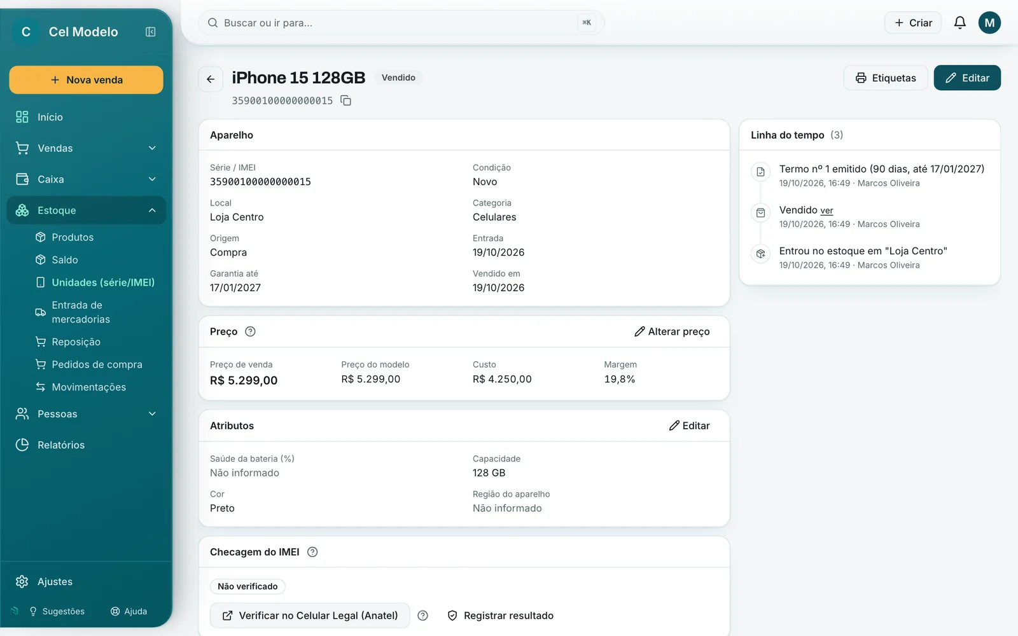Click Verificar no Celular Legal (Anatel)
Viewport: 1018px width, 636px height.
(x=310, y=616)
